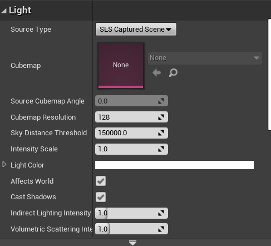
Task: Click the Use Selected Asset arrow icon
Action: (156, 72)
